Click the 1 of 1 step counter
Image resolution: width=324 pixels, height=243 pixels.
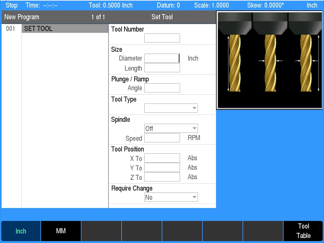[98, 17]
